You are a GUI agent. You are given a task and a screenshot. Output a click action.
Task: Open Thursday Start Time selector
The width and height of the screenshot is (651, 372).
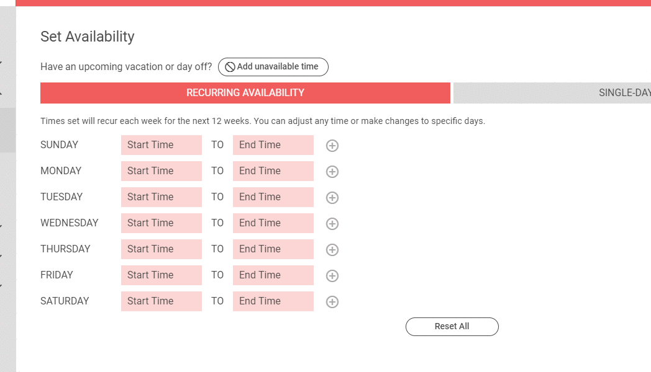(x=162, y=249)
